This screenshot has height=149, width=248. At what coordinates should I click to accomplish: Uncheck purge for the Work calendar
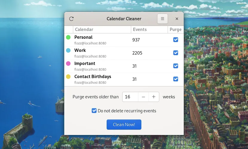point(176,53)
